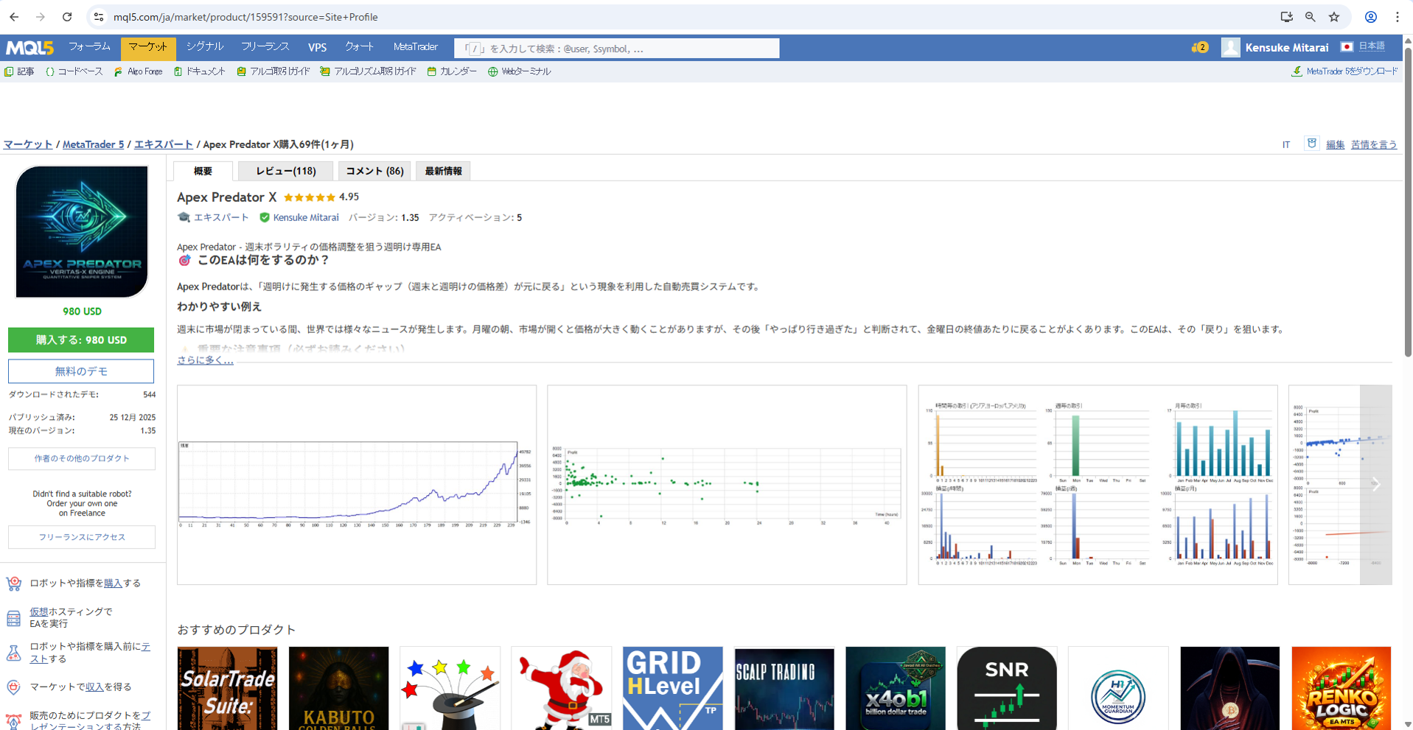Screen dimensions: 1413x730
Task: Open マーケット menu item
Action: tap(148, 47)
